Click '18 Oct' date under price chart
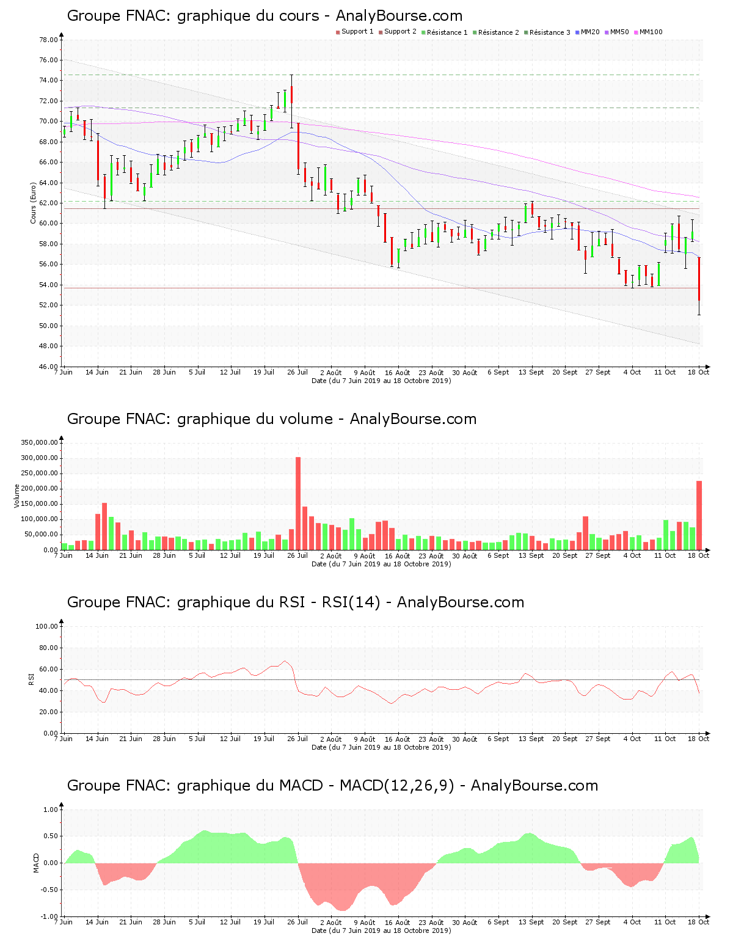The image size is (733, 947). [698, 372]
